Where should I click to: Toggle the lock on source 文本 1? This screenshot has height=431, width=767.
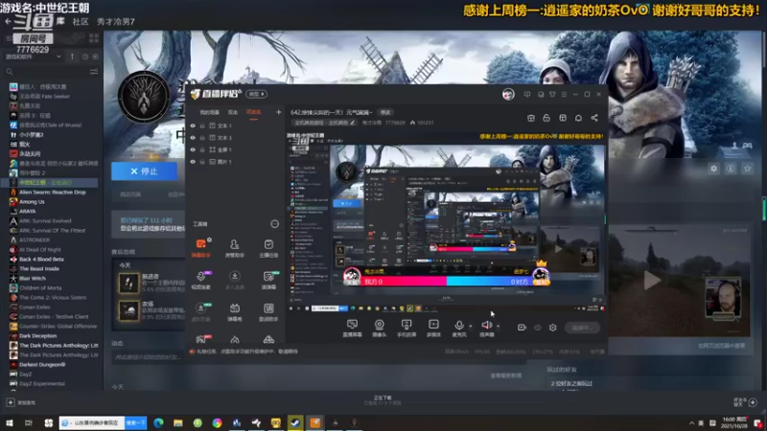click(202, 125)
